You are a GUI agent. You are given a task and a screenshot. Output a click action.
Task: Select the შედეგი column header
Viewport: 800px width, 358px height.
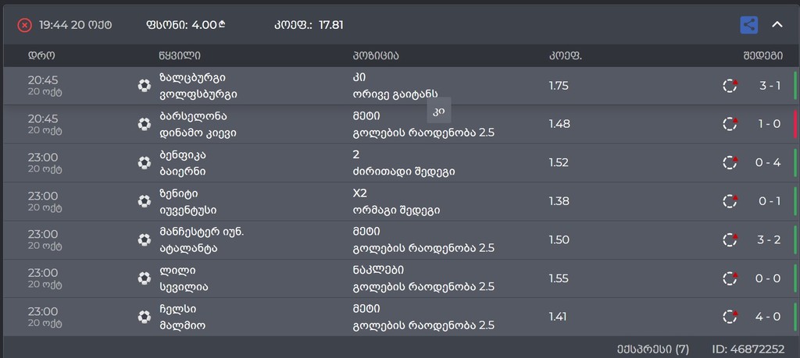(x=762, y=56)
